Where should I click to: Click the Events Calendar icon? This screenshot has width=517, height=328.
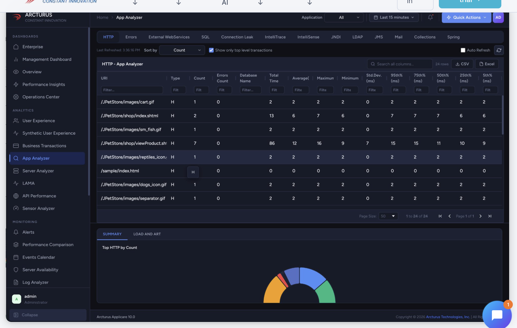(16, 257)
